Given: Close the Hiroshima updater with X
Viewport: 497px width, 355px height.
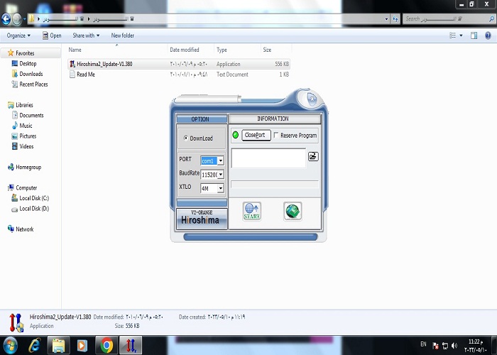Looking at the screenshot, I should pos(312,99).
